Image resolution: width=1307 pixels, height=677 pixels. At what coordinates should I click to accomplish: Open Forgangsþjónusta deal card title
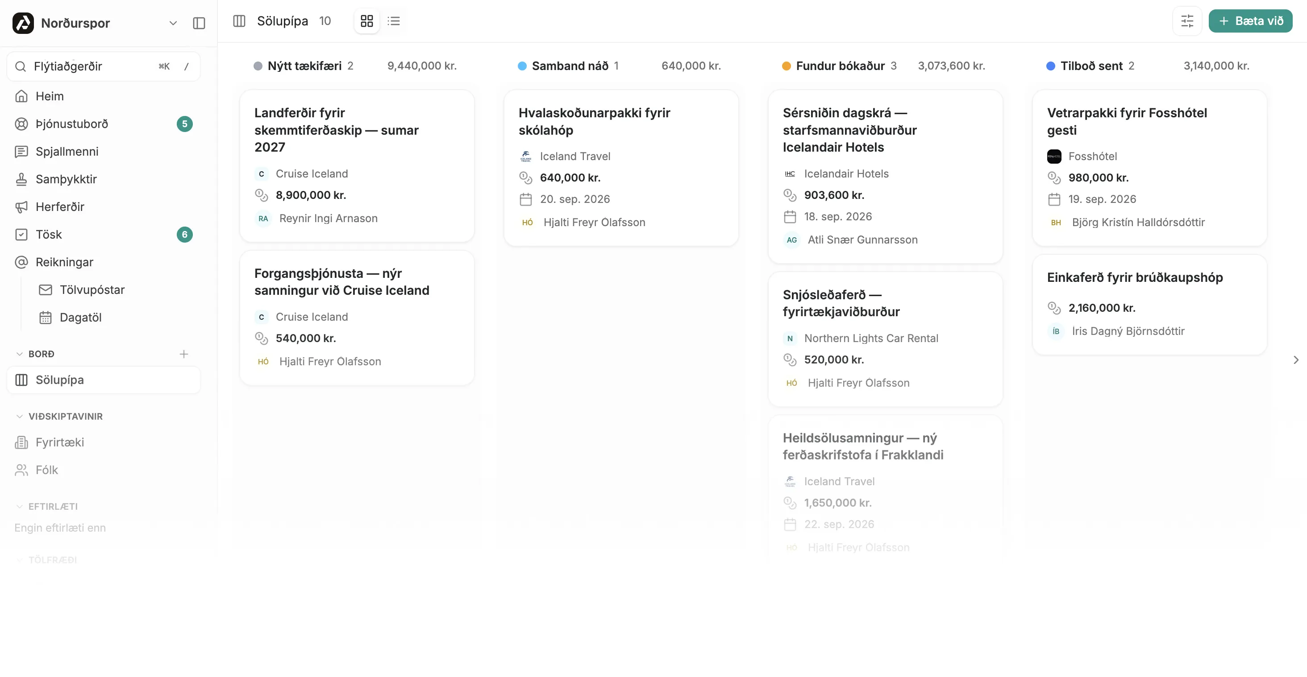(342, 282)
